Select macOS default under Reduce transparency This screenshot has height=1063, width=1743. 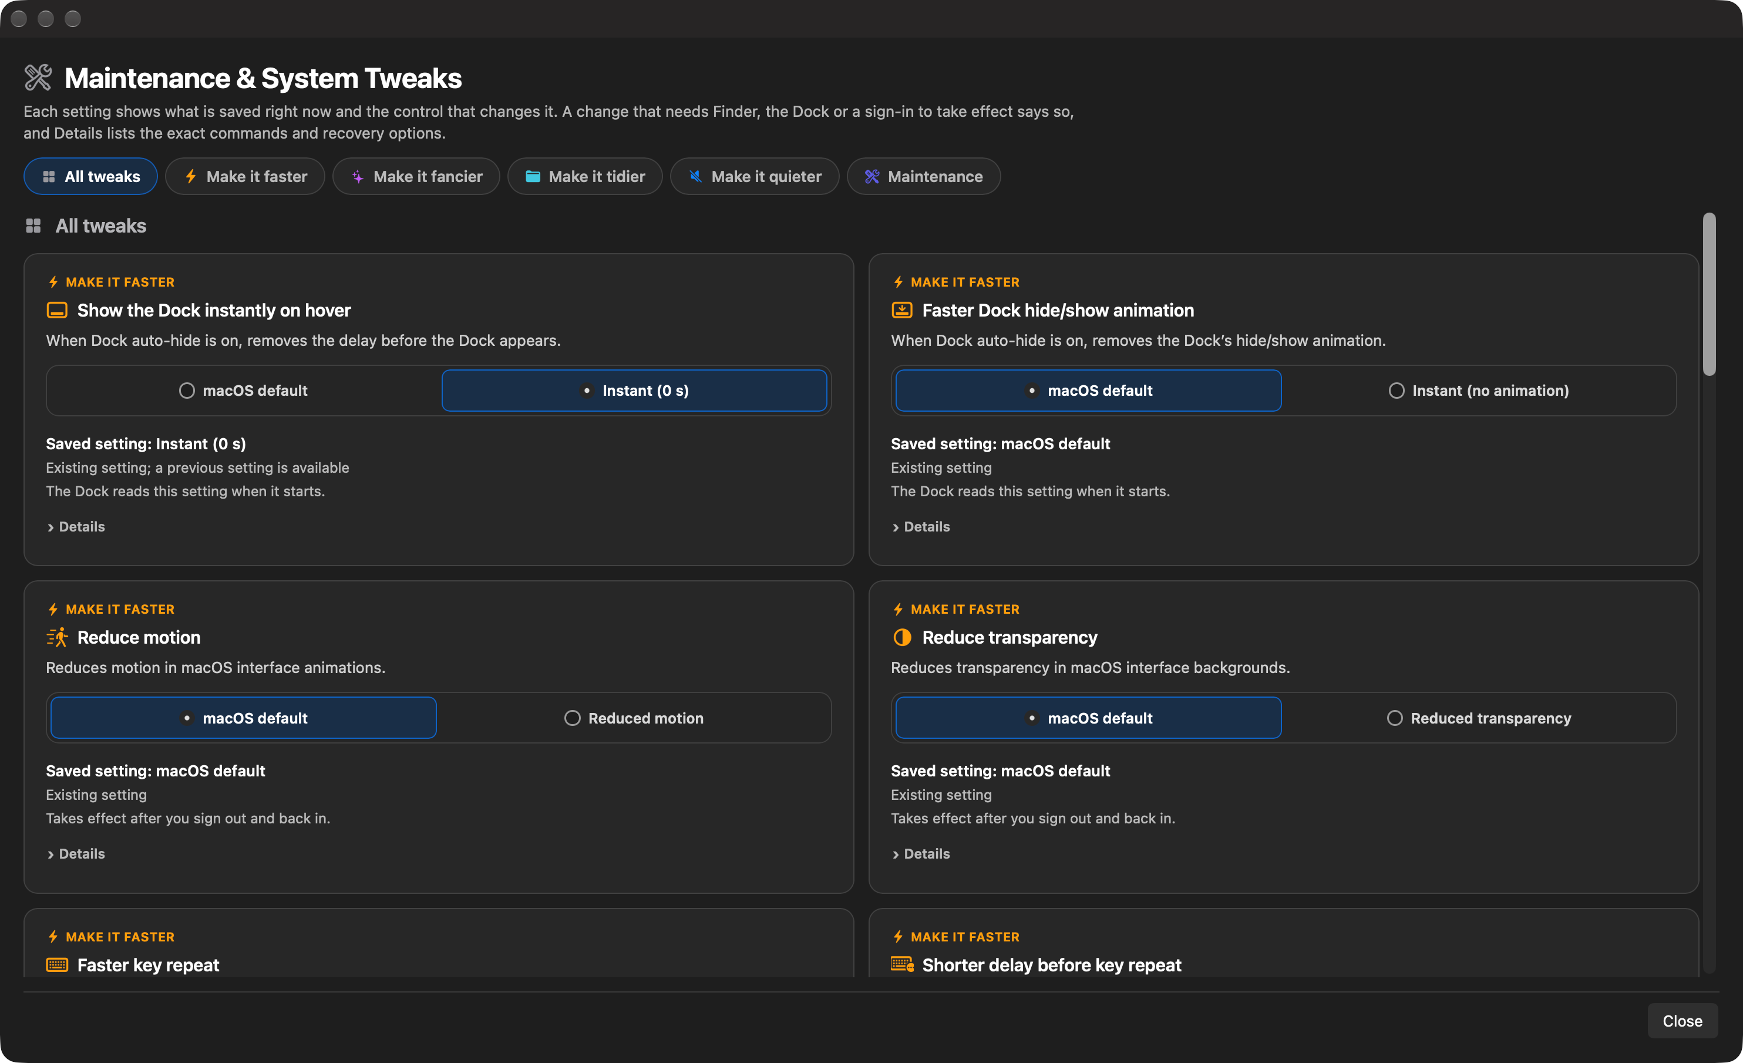point(1089,718)
